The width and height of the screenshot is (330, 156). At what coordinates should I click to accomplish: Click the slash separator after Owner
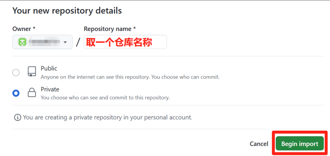[x=78, y=42]
